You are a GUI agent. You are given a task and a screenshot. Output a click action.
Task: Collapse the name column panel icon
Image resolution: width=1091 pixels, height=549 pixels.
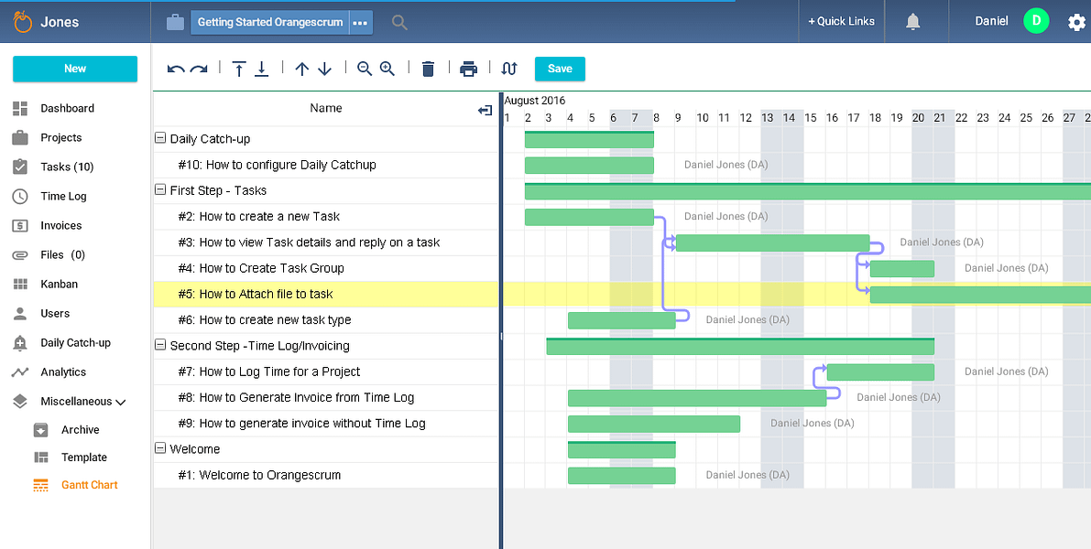tap(485, 111)
